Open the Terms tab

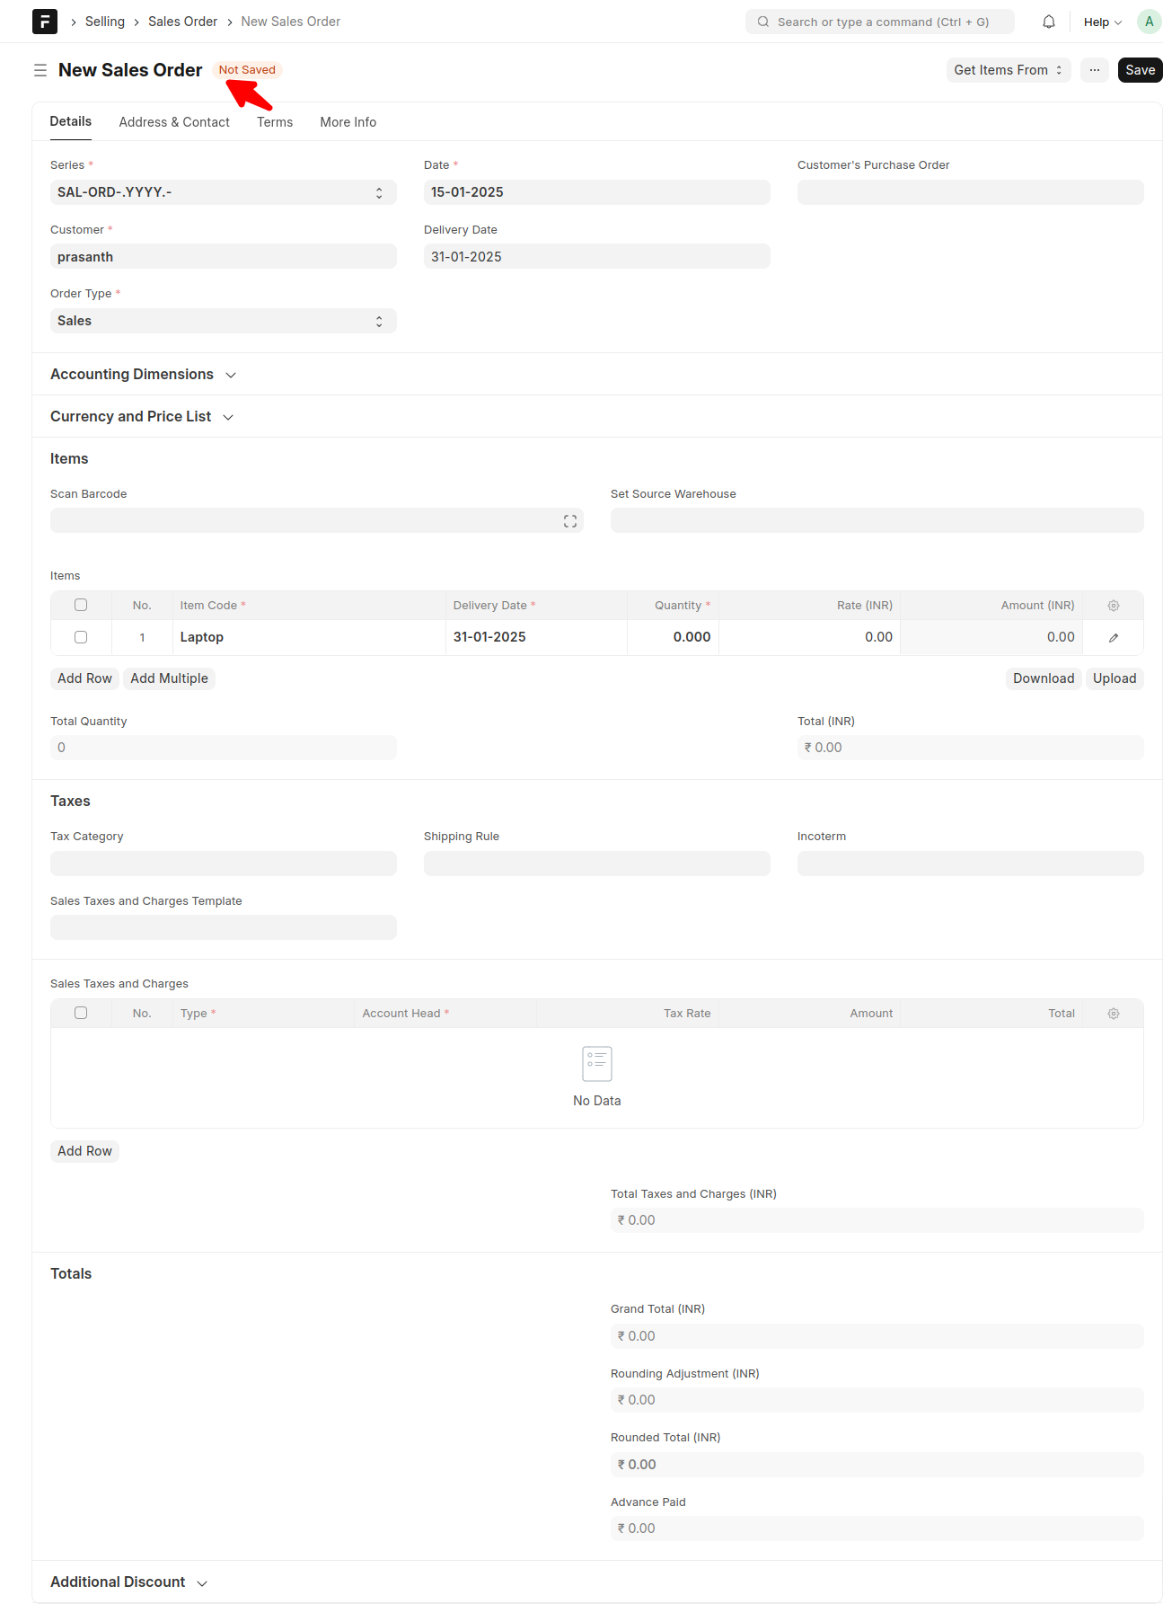coord(275,122)
